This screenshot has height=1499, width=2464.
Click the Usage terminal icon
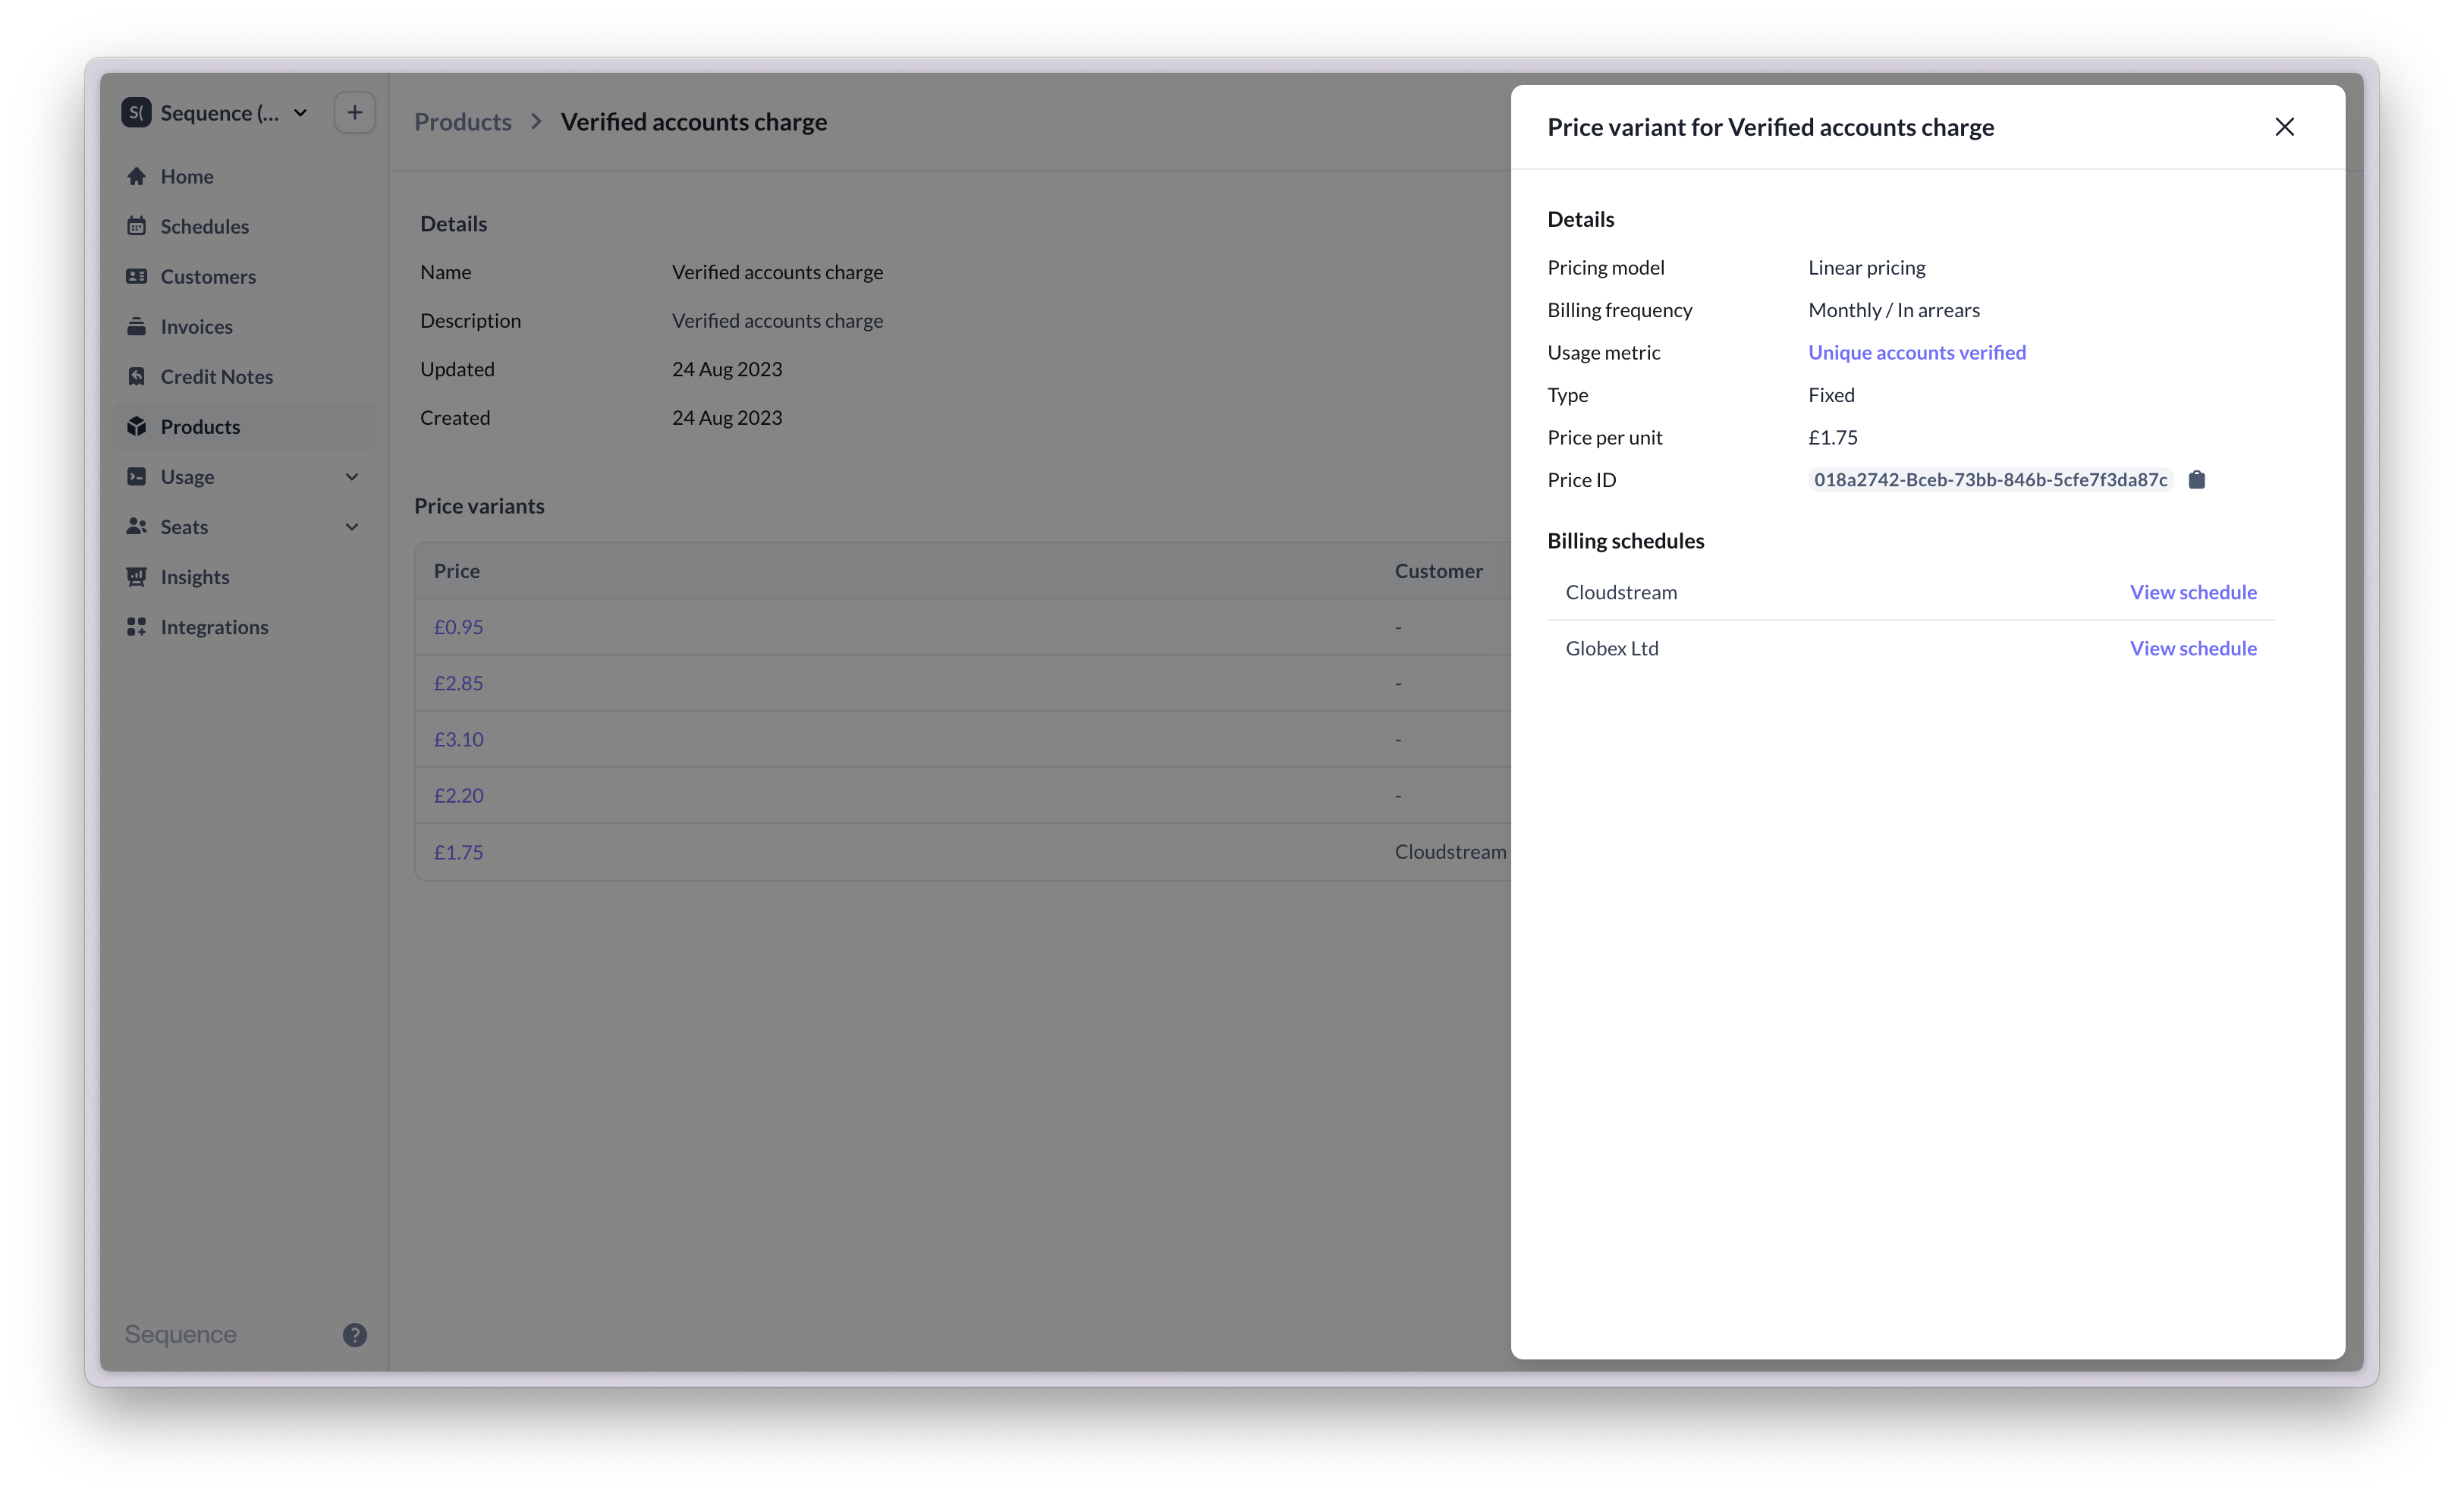coord(137,476)
